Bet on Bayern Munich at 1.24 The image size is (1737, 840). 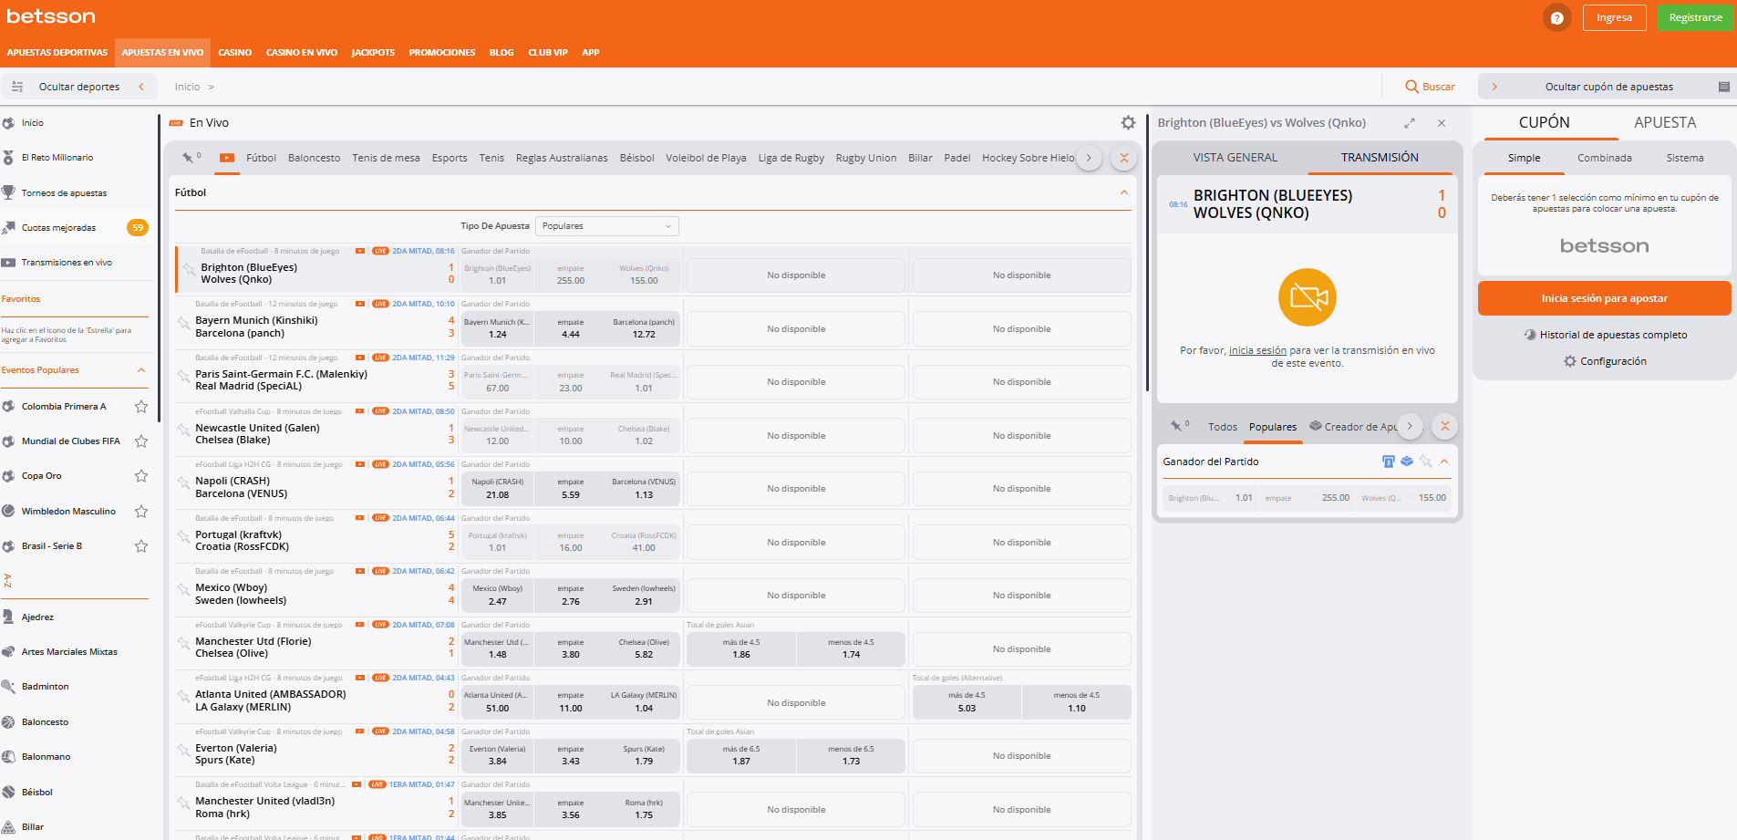[497, 328]
